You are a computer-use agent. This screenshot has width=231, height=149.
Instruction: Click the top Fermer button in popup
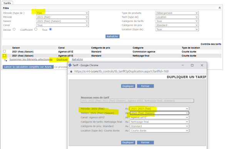pyautogui.click(x=146, y=86)
